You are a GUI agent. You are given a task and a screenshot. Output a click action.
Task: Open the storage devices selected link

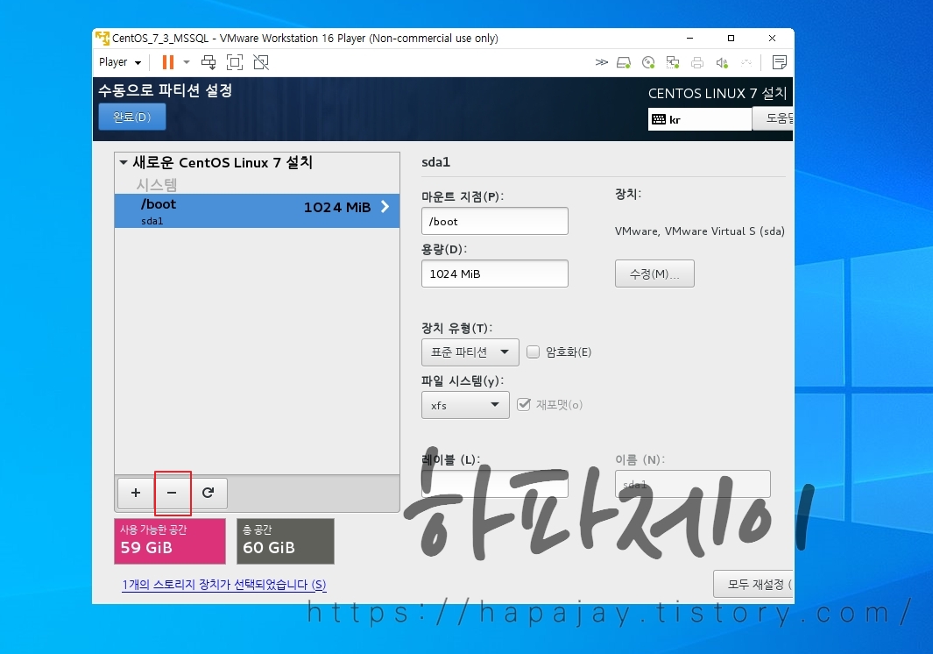click(x=224, y=585)
